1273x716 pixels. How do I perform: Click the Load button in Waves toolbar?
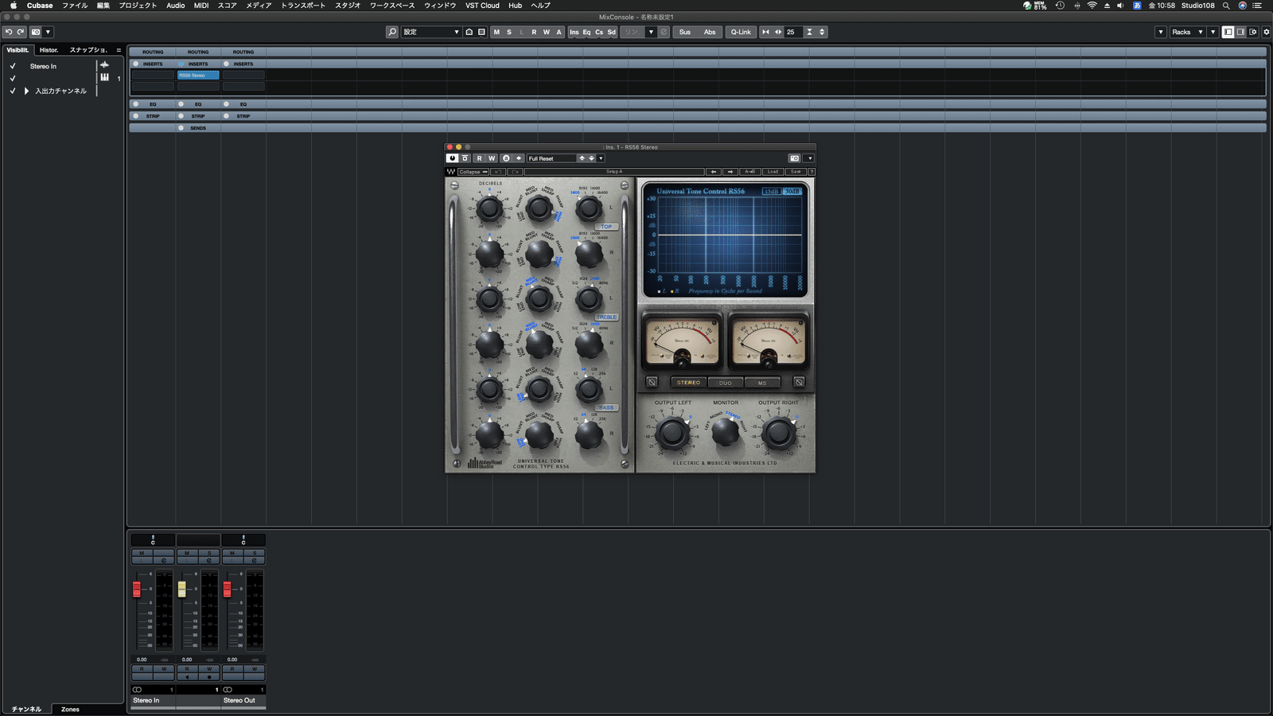click(x=773, y=172)
